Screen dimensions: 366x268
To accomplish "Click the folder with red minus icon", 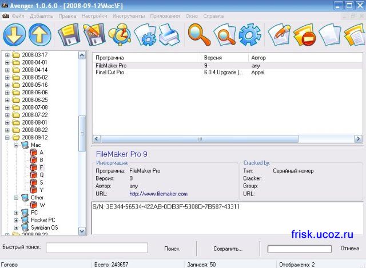I will click(x=304, y=35).
